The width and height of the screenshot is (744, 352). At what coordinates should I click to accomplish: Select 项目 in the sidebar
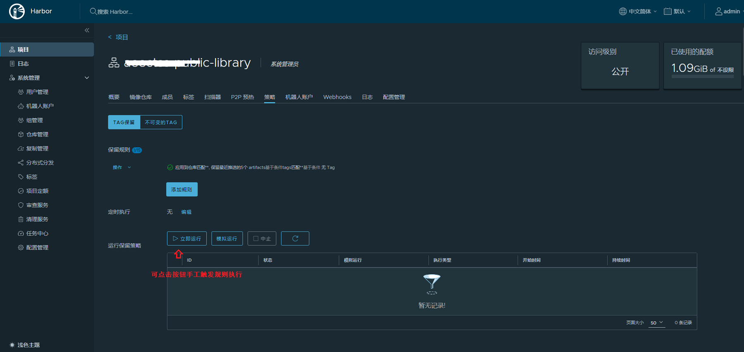point(47,50)
